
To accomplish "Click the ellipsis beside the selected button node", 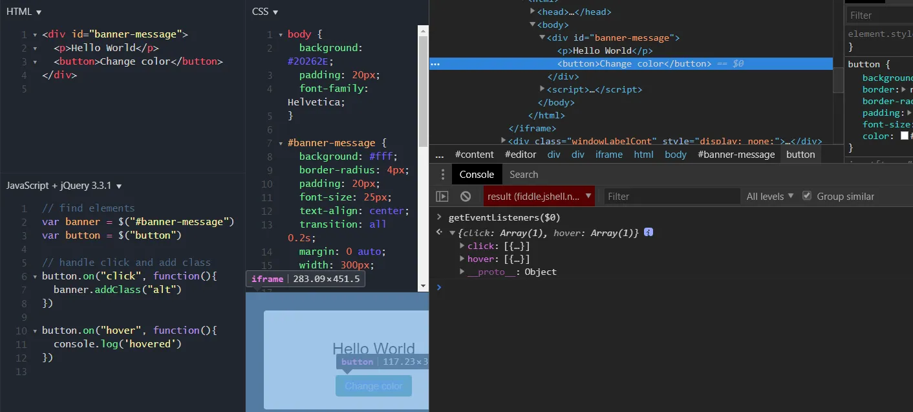I will point(435,64).
